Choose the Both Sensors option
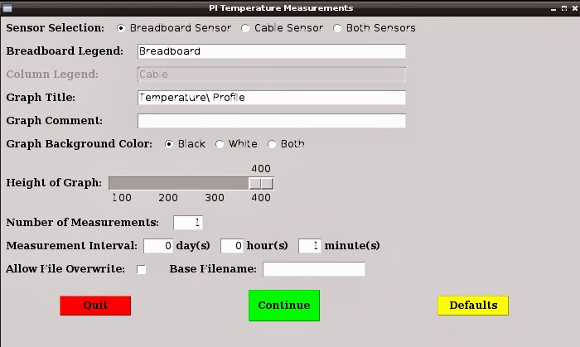 click(x=337, y=28)
